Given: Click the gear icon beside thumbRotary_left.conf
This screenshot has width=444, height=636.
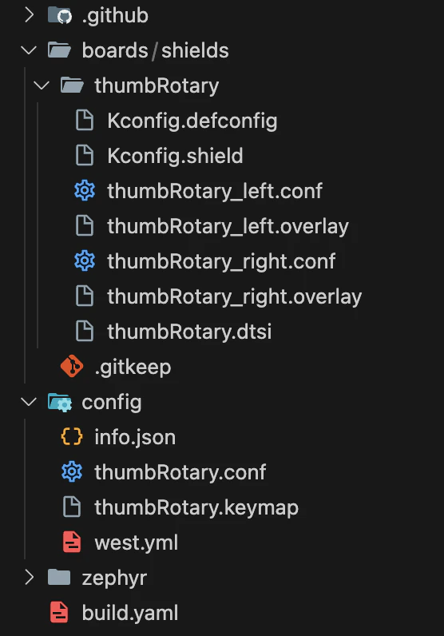Looking at the screenshot, I should pos(85,191).
